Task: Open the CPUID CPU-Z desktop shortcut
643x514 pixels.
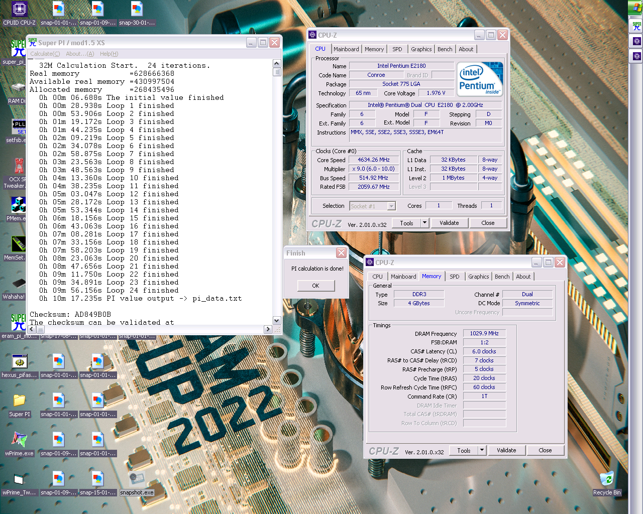Action: [x=19, y=14]
